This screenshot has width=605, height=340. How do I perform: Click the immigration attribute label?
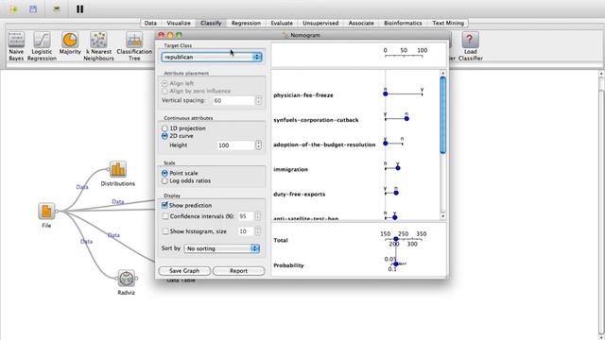point(290,169)
